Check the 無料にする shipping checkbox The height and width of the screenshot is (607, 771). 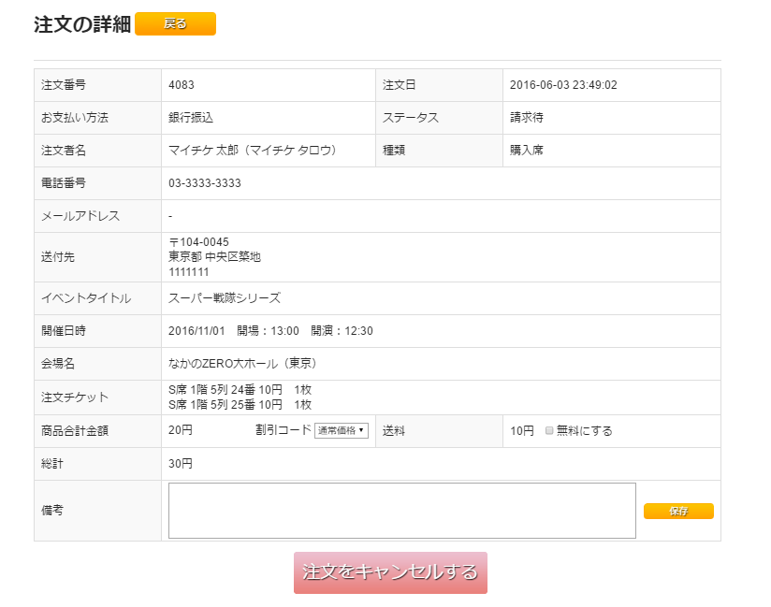tap(549, 431)
